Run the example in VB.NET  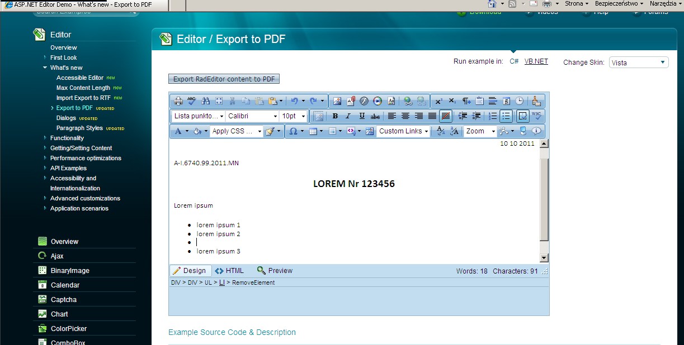536,61
